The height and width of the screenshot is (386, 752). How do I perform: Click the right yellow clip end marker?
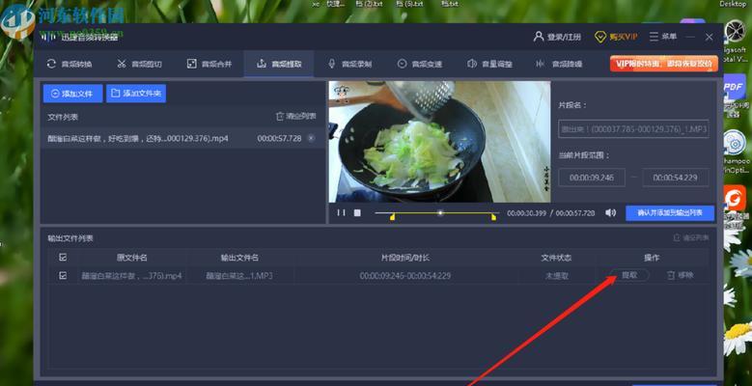click(x=493, y=218)
